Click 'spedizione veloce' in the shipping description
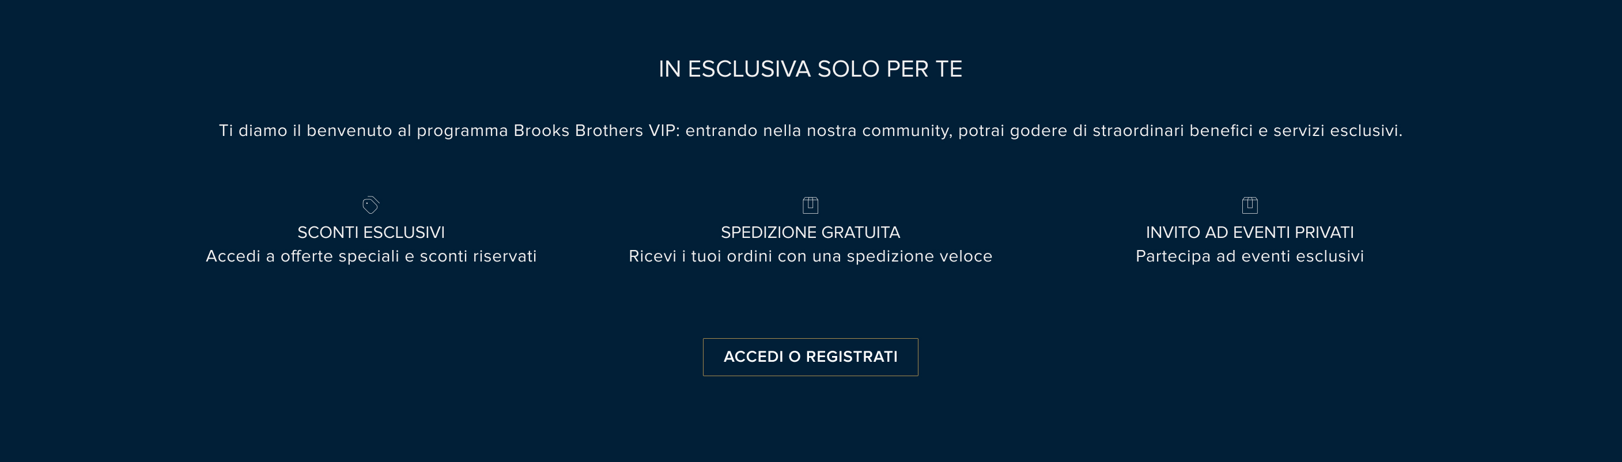 click(x=919, y=256)
